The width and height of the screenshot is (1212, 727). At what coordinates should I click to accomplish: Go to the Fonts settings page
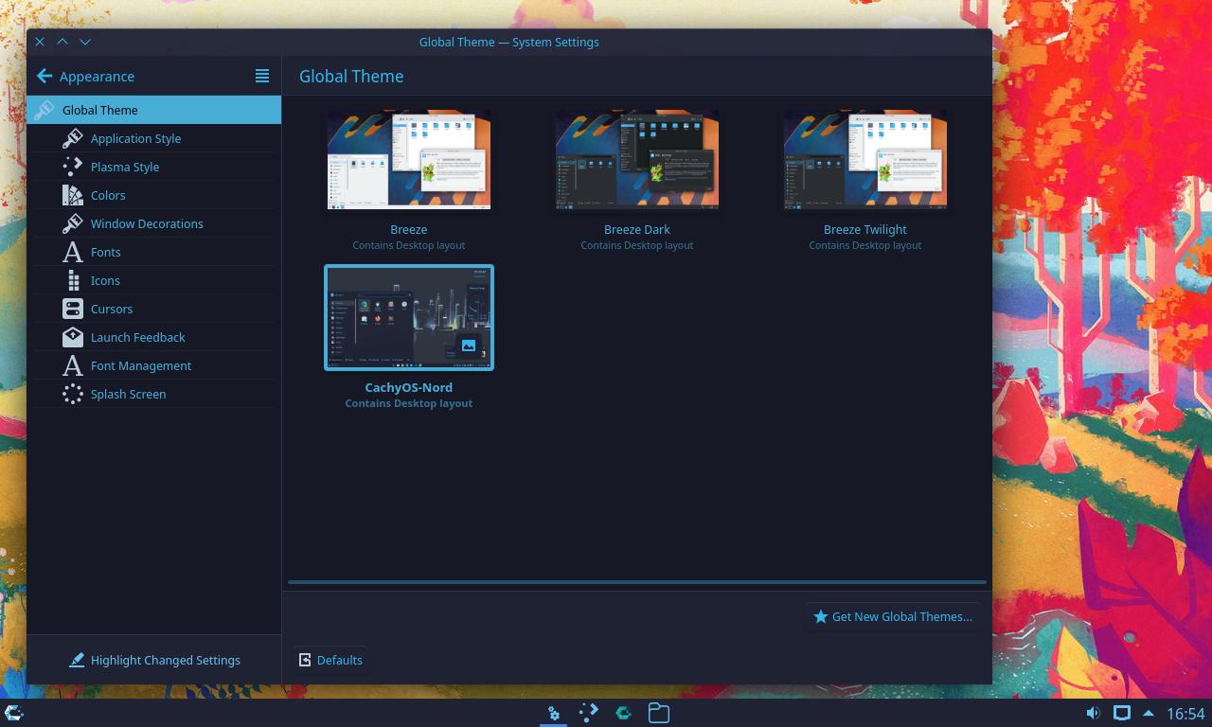point(154,252)
